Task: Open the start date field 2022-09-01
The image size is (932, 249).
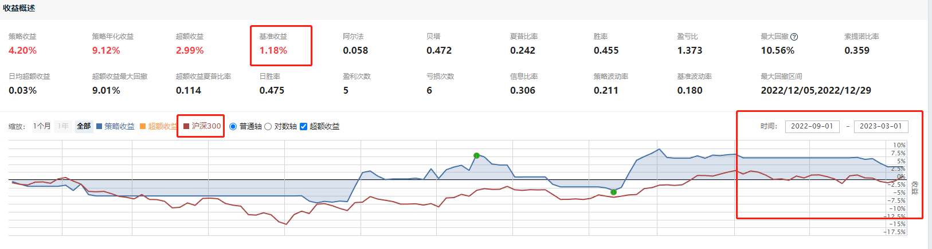Action: tap(812, 126)
